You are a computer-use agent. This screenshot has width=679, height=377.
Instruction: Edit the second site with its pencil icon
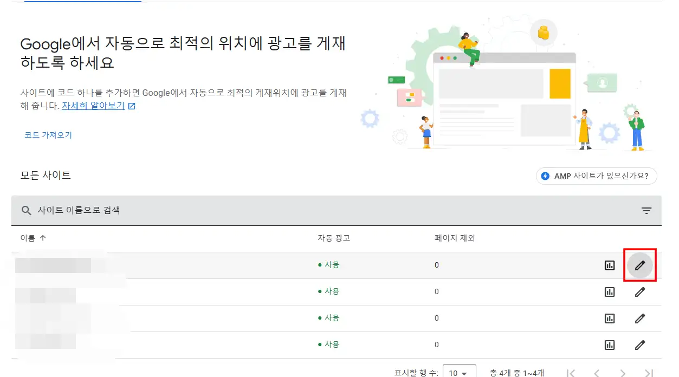point(640,291)
